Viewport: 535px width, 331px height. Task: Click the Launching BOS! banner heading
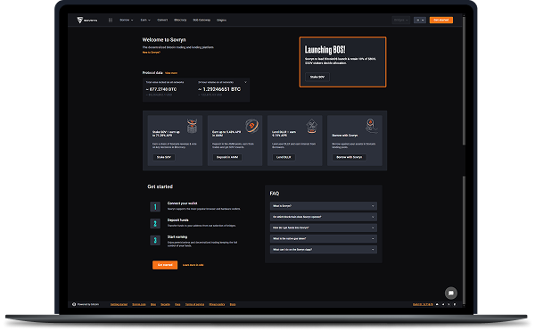point(325,50)
